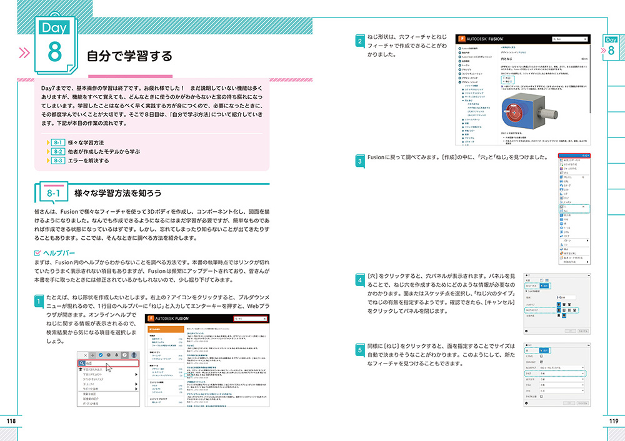Toggle the モデル化 checkbox in thread dialog
625x441 pixels.
pos(541,356)
